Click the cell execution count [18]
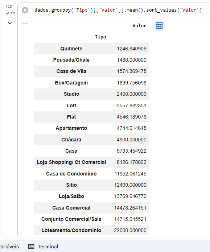210x252 pixels. tap(10, 7)
